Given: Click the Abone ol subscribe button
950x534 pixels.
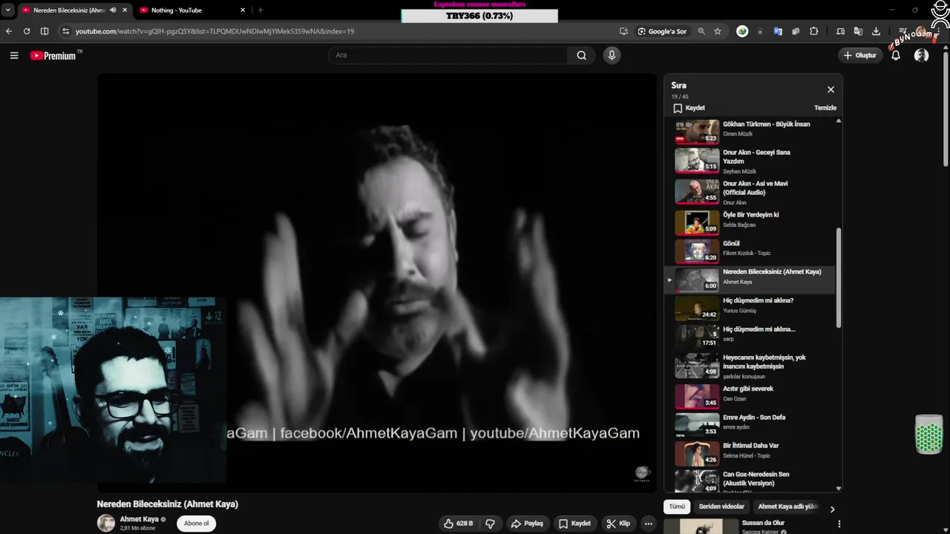Looking at the screenshot, I should click(196, 524).
